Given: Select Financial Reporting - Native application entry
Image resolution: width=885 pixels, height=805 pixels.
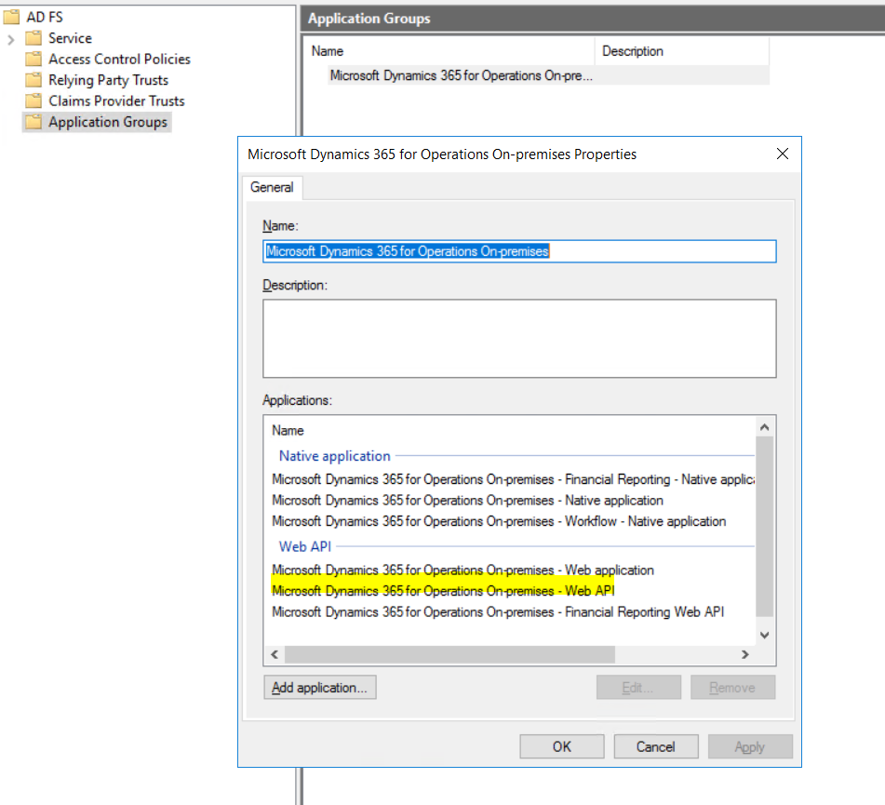Looking at the screenshot, I should [x=513, y=479].
